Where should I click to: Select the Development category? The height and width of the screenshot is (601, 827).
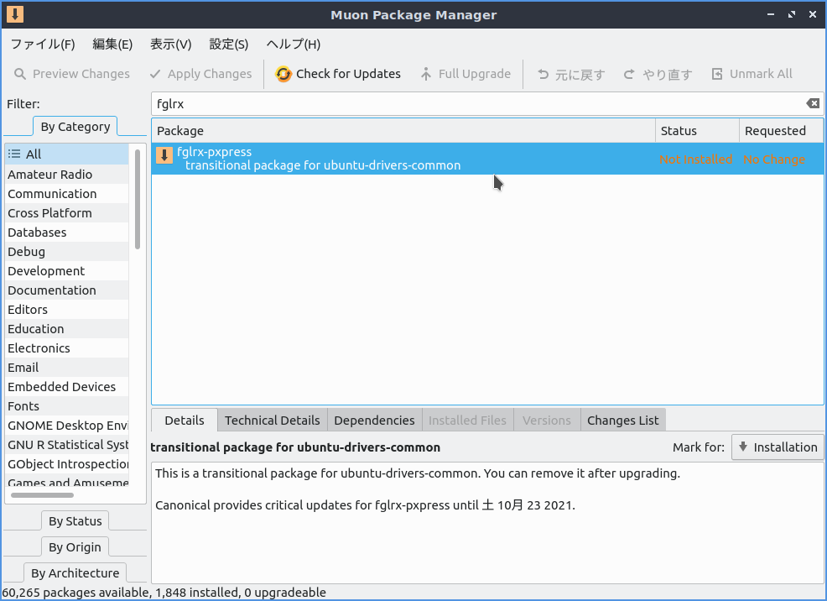pos(67,270)
